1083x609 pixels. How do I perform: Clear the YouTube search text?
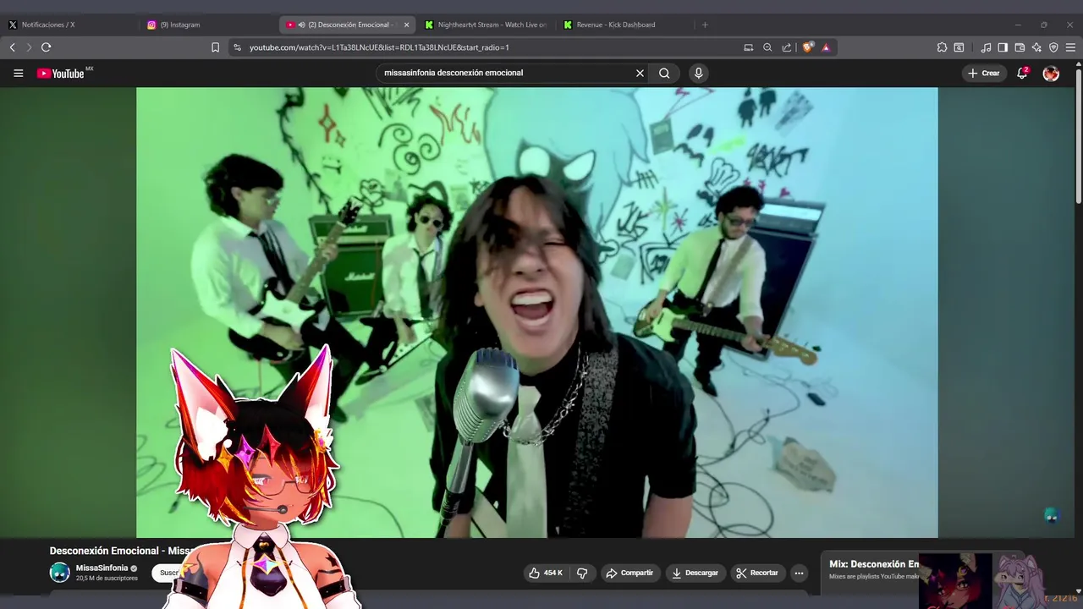(x=640, y=73)
